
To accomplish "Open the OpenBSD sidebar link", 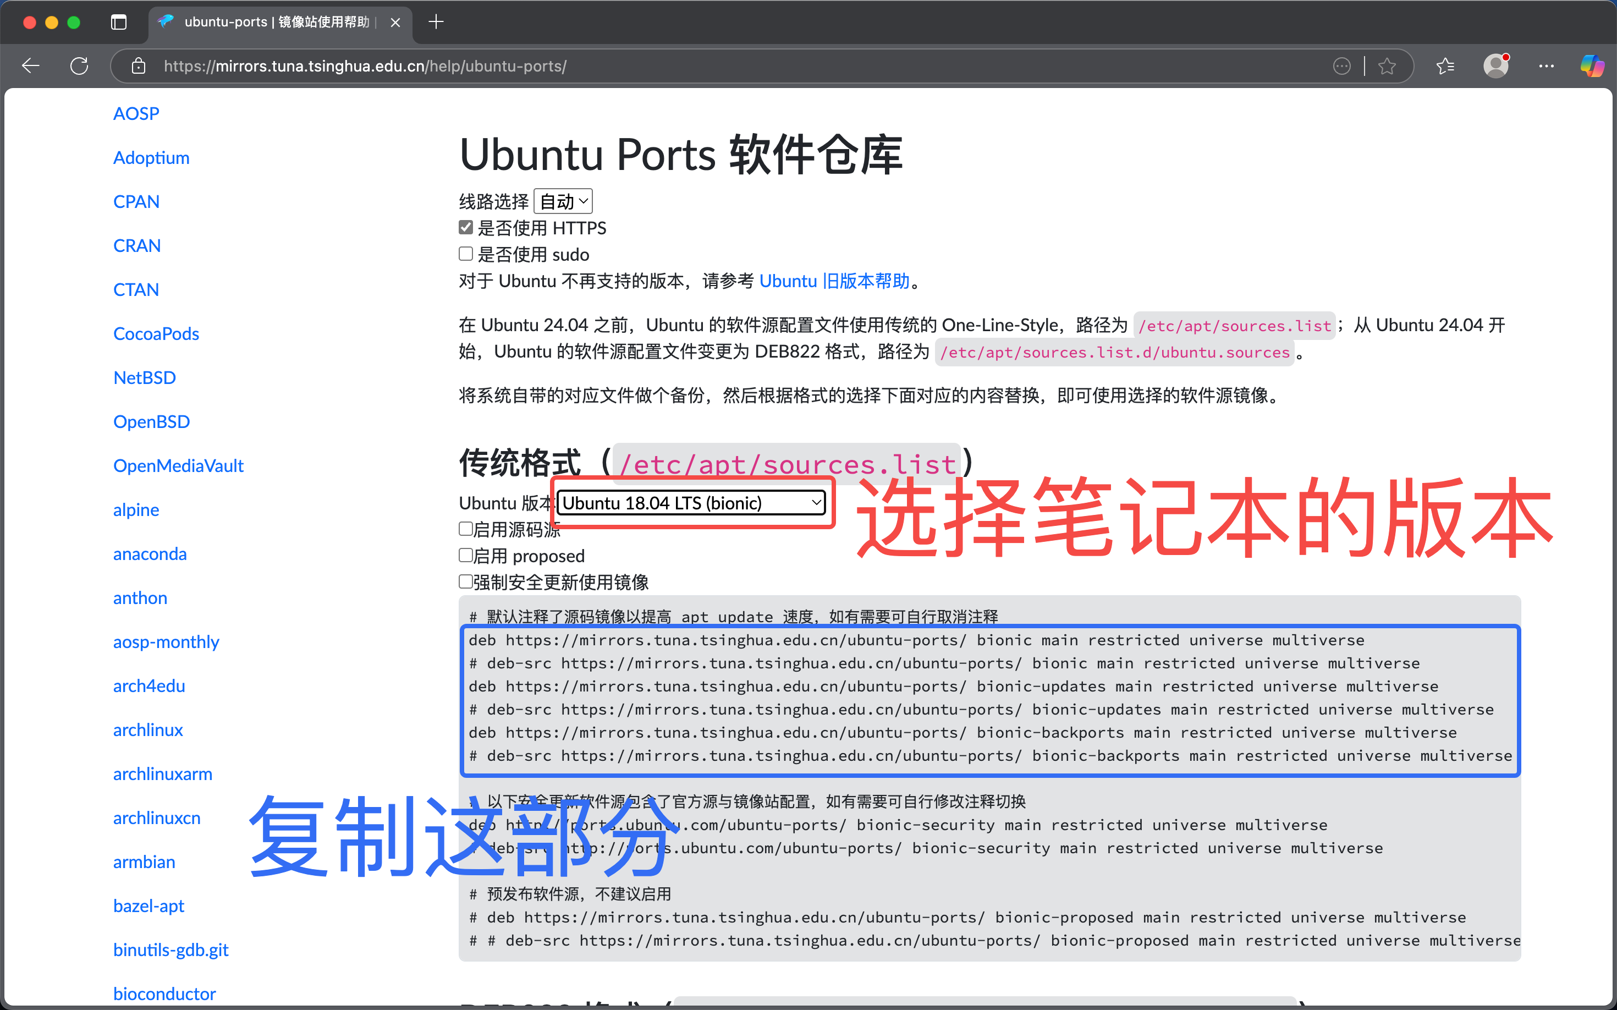I will coord(152,422).
